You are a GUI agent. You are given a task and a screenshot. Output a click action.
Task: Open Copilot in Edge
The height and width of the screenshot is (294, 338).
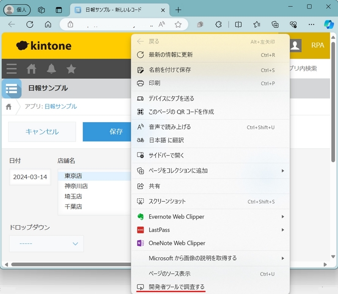tap(329, 25)
